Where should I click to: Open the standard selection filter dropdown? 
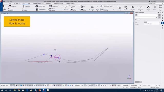click(77, 85)
